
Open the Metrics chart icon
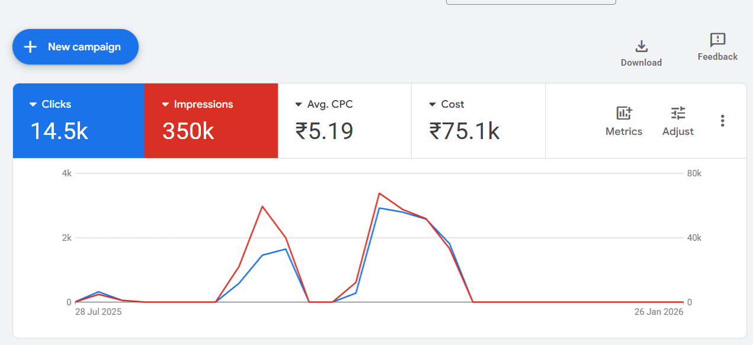[624, 113]
